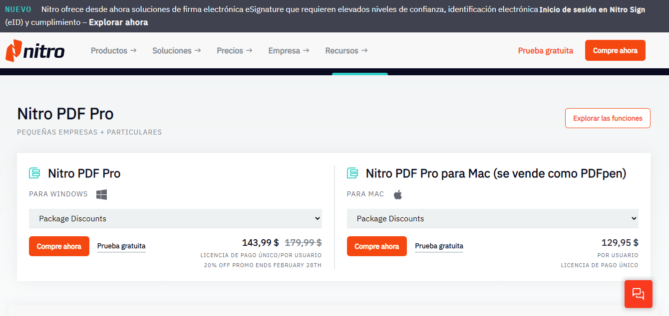This screenshot has height=316, width=669.
Task: Click the Apple logo icon
Action: [397, 194]
